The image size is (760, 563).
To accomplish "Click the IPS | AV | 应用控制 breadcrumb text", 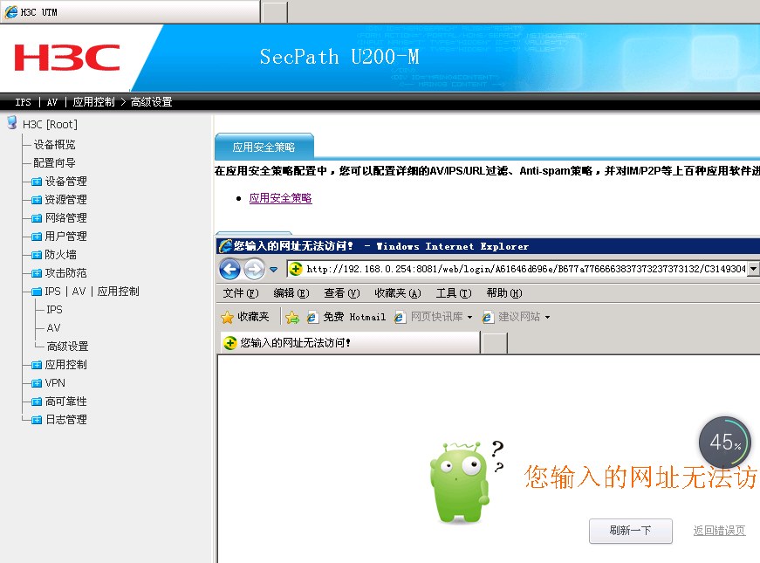I will tap(65, 102).
